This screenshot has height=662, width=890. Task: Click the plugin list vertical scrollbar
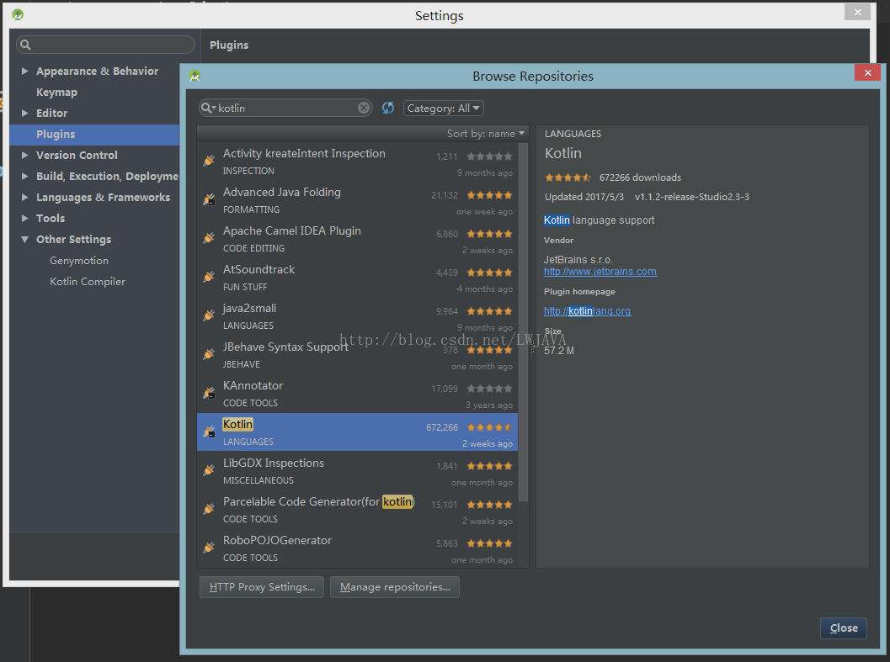tap(524, 322)
